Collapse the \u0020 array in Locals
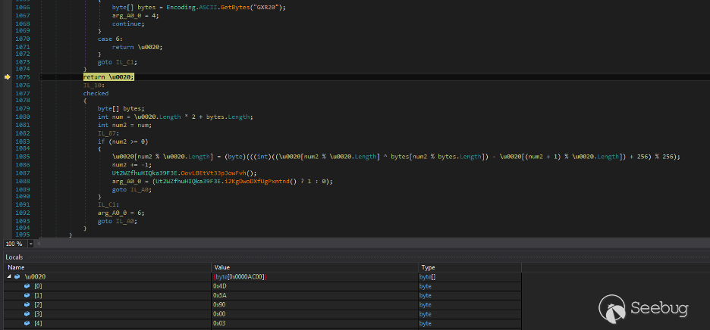The image size is (710, 330). [9, 277]
